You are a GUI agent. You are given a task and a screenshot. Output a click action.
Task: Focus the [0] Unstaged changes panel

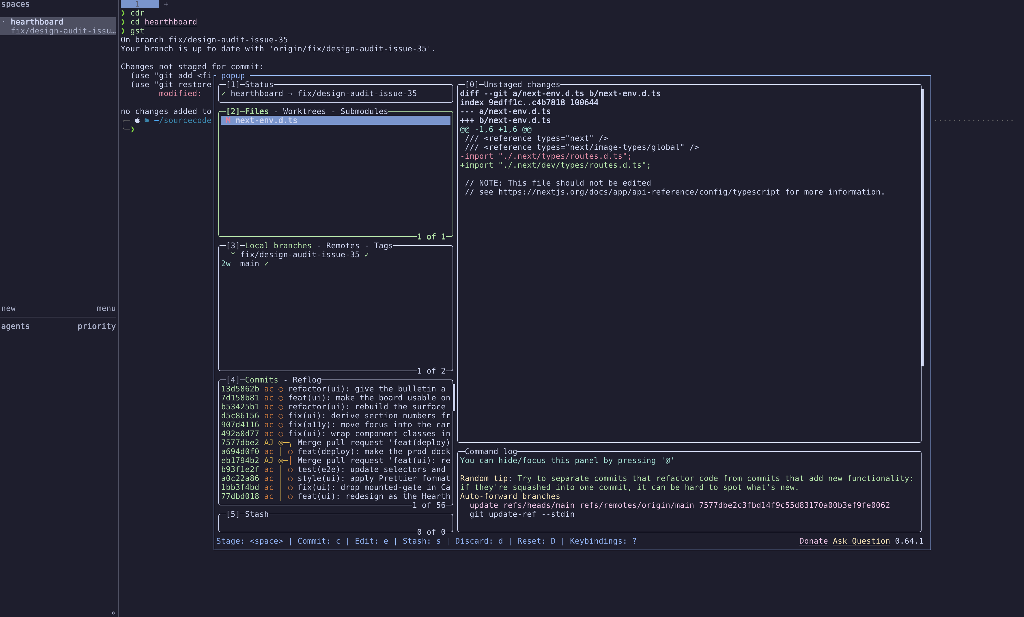(x=512, y=85)
